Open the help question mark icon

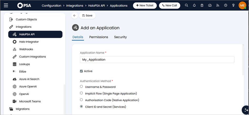(x=233, y=5)
